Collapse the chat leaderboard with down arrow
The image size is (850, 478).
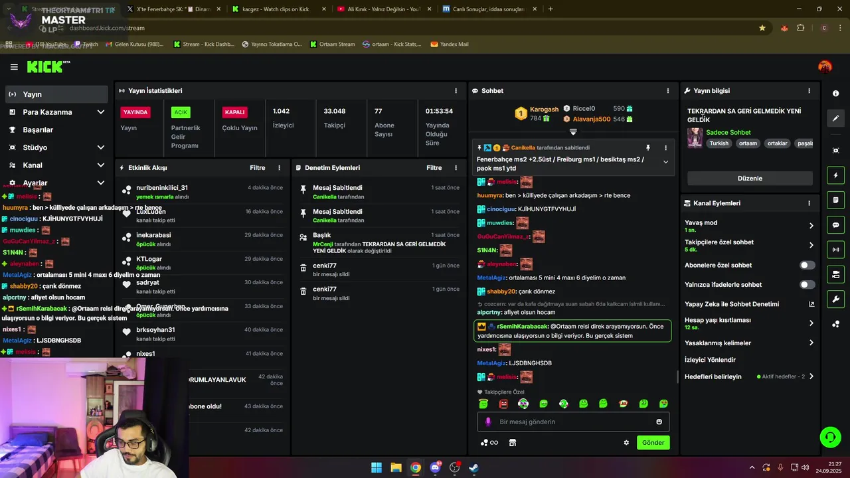coord(573,132)
